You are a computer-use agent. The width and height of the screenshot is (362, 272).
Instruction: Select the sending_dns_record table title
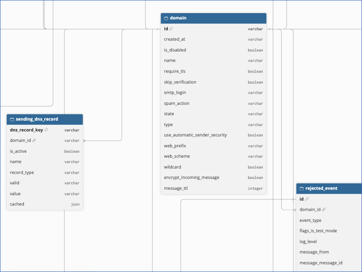[37, 119]
